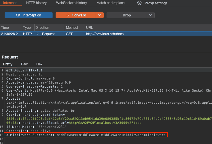Screen dimensions: 212x144
Task: Click the Drop button
Action: pos(127,15)
